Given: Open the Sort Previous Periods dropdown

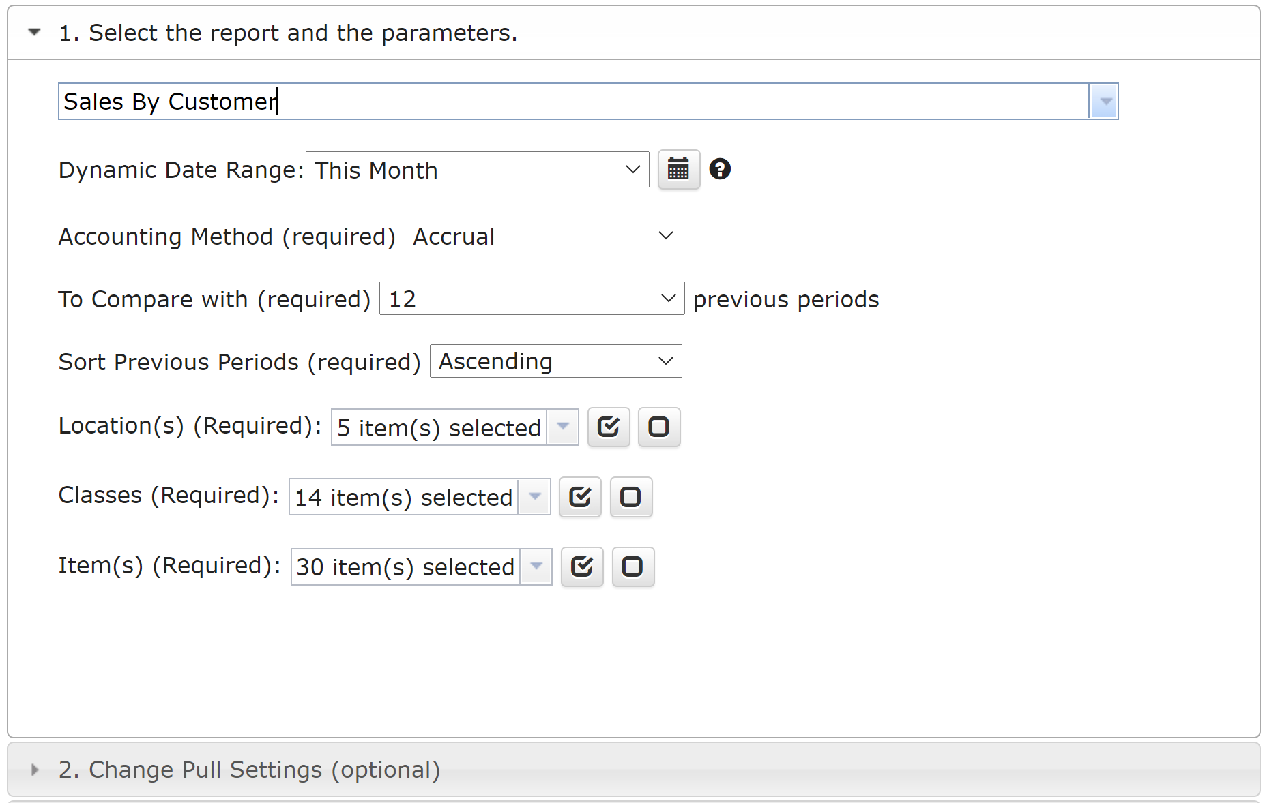Looking at the screenshot, I should pos(555,361).
